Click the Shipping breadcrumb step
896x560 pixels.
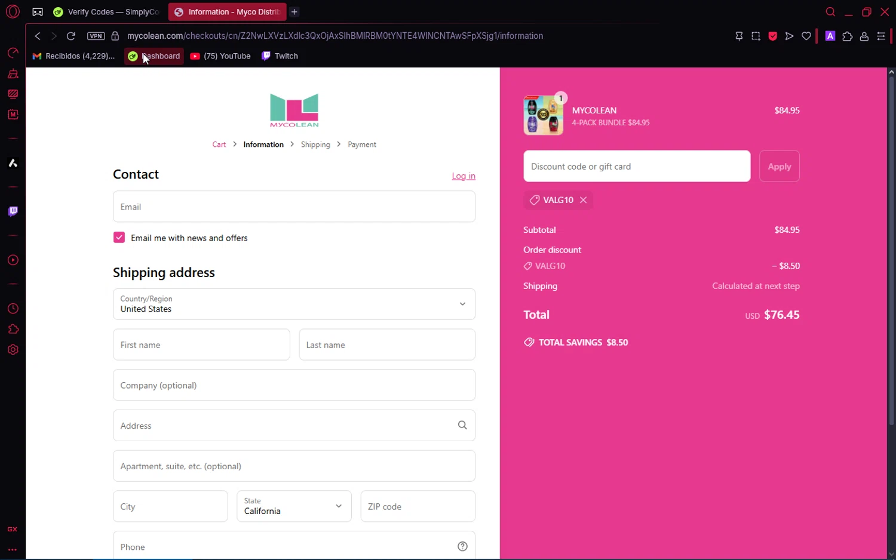coord(315,144)
